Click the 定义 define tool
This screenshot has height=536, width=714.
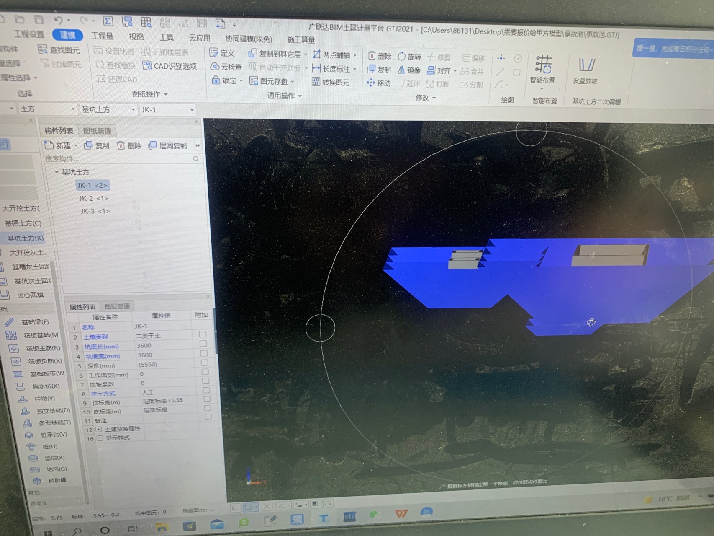pyautogui.click(x=222, y=53)
